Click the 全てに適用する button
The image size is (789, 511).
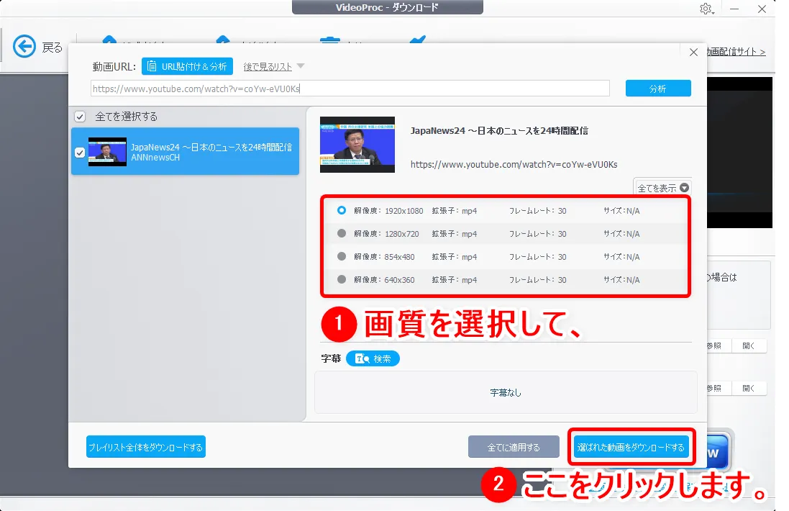tap(514, 447)
